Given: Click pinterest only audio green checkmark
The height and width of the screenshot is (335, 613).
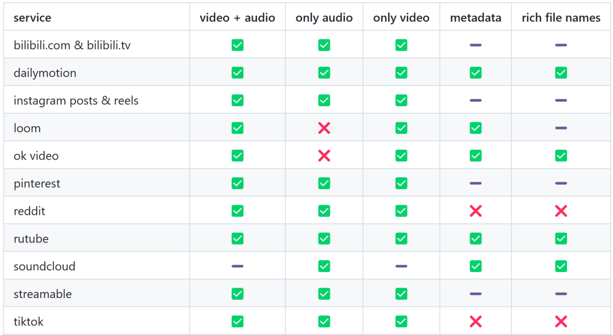Looking at the screenshot, I should (324, 183).
